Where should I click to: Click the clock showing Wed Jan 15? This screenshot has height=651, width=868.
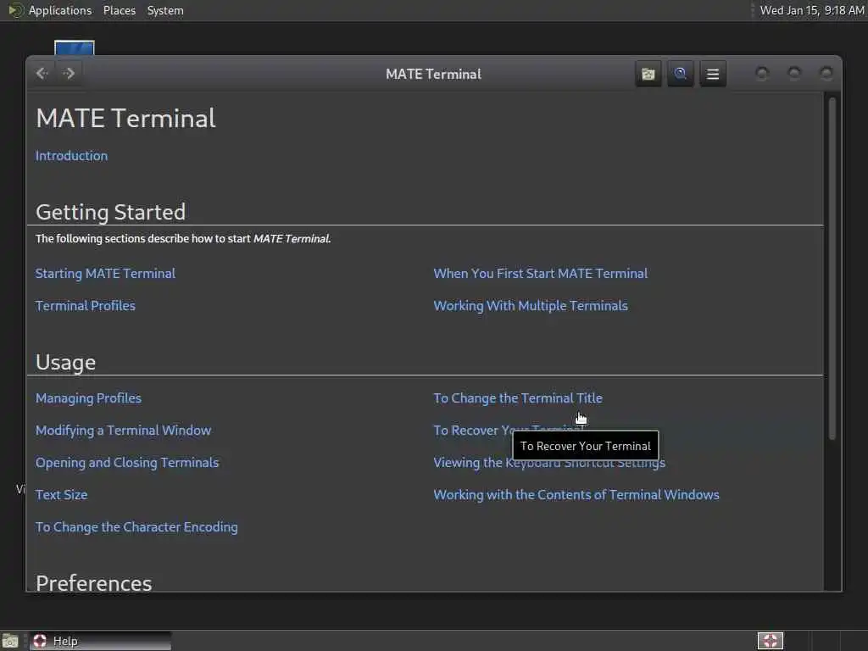click(811, 10)
